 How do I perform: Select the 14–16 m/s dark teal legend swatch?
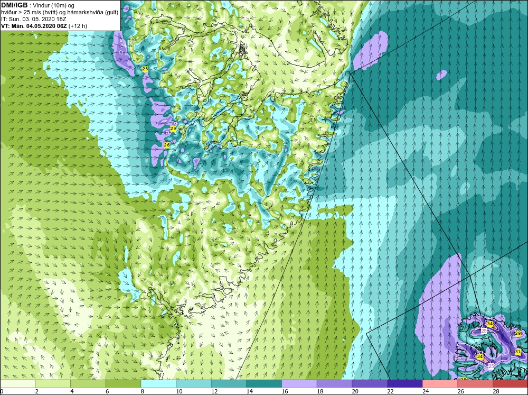point(264,383)
